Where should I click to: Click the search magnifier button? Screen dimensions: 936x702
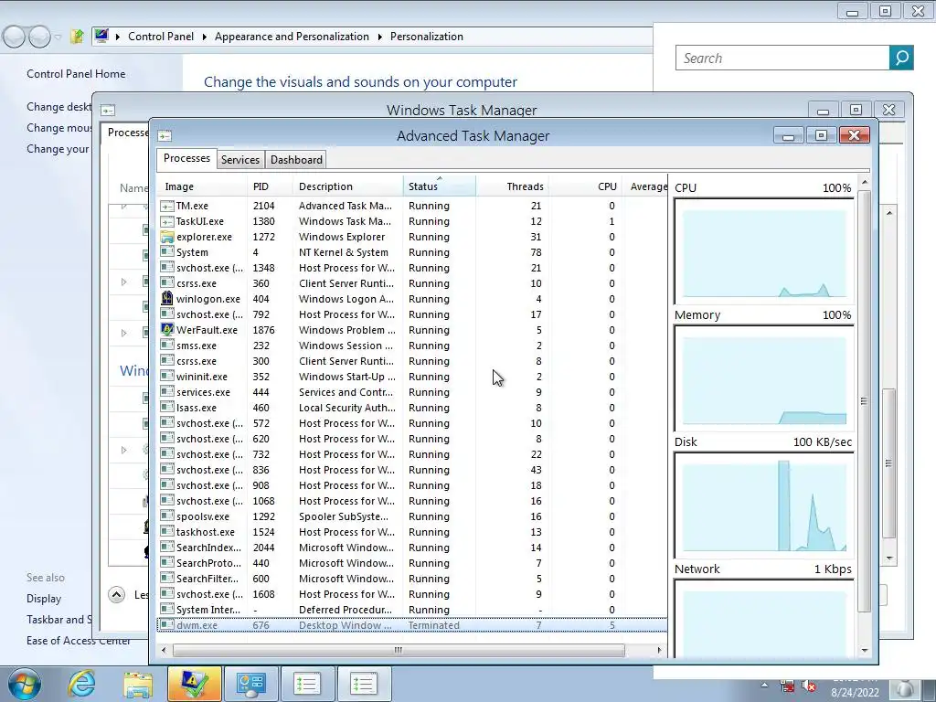(901, 58)
